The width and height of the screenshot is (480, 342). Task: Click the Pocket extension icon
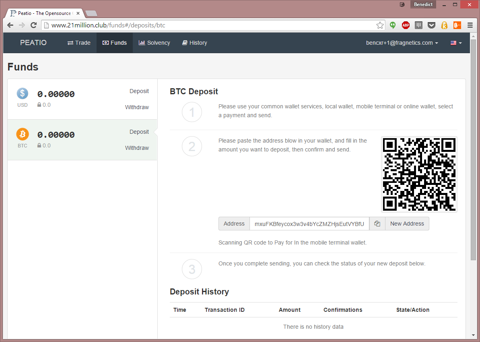pyautogui.click(x=431, y=25)
